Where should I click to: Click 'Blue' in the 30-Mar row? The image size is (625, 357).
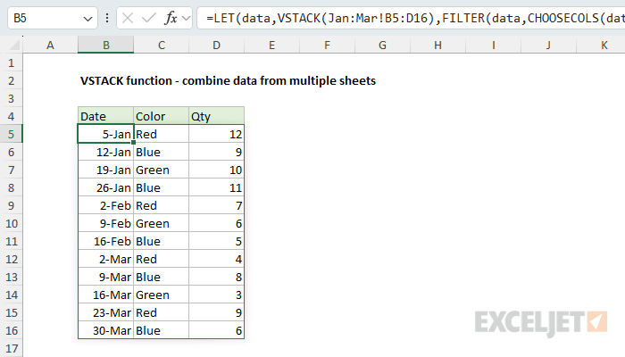click(161, 330)
